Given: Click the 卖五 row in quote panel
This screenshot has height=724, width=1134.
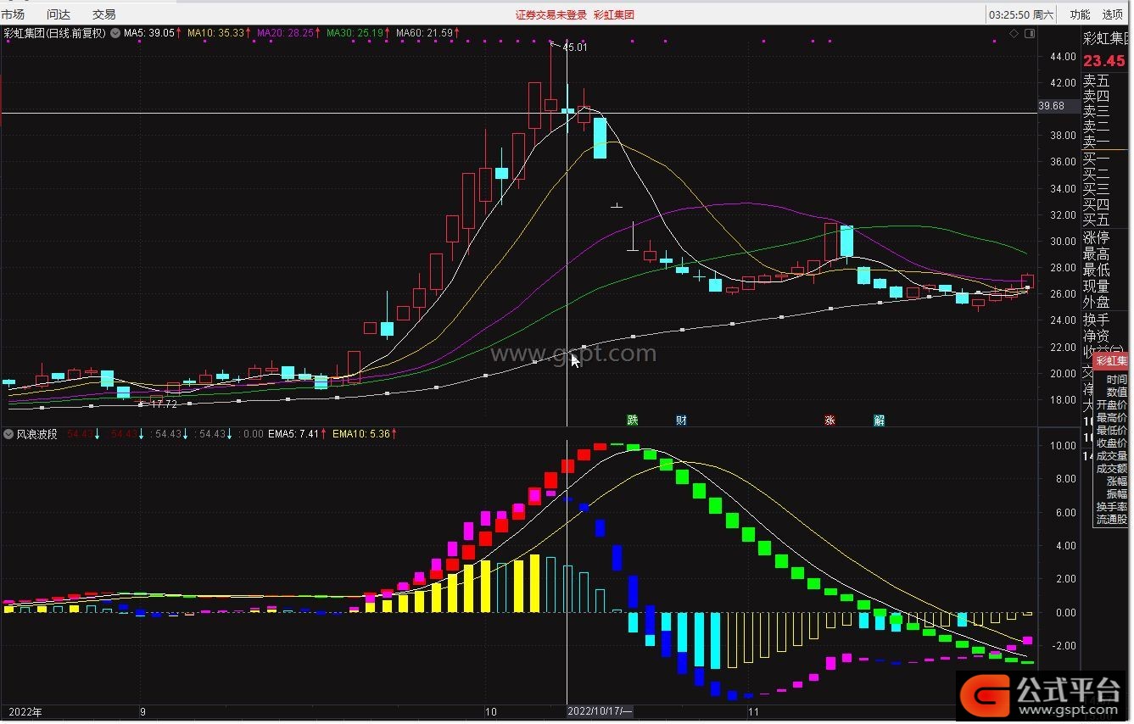Looking at the screenshot, I should [1096, 81].
